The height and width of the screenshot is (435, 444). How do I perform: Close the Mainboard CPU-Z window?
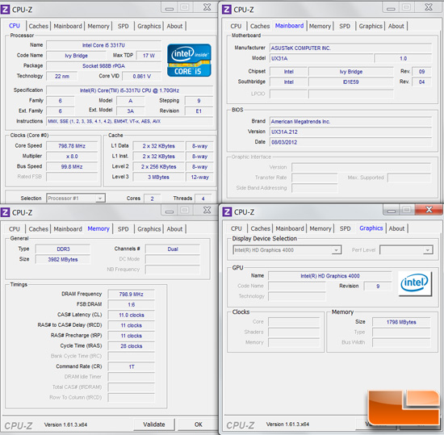point(429,7)
